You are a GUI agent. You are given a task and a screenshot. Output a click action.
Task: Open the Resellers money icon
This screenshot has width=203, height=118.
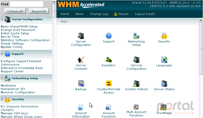click(109, 60)
